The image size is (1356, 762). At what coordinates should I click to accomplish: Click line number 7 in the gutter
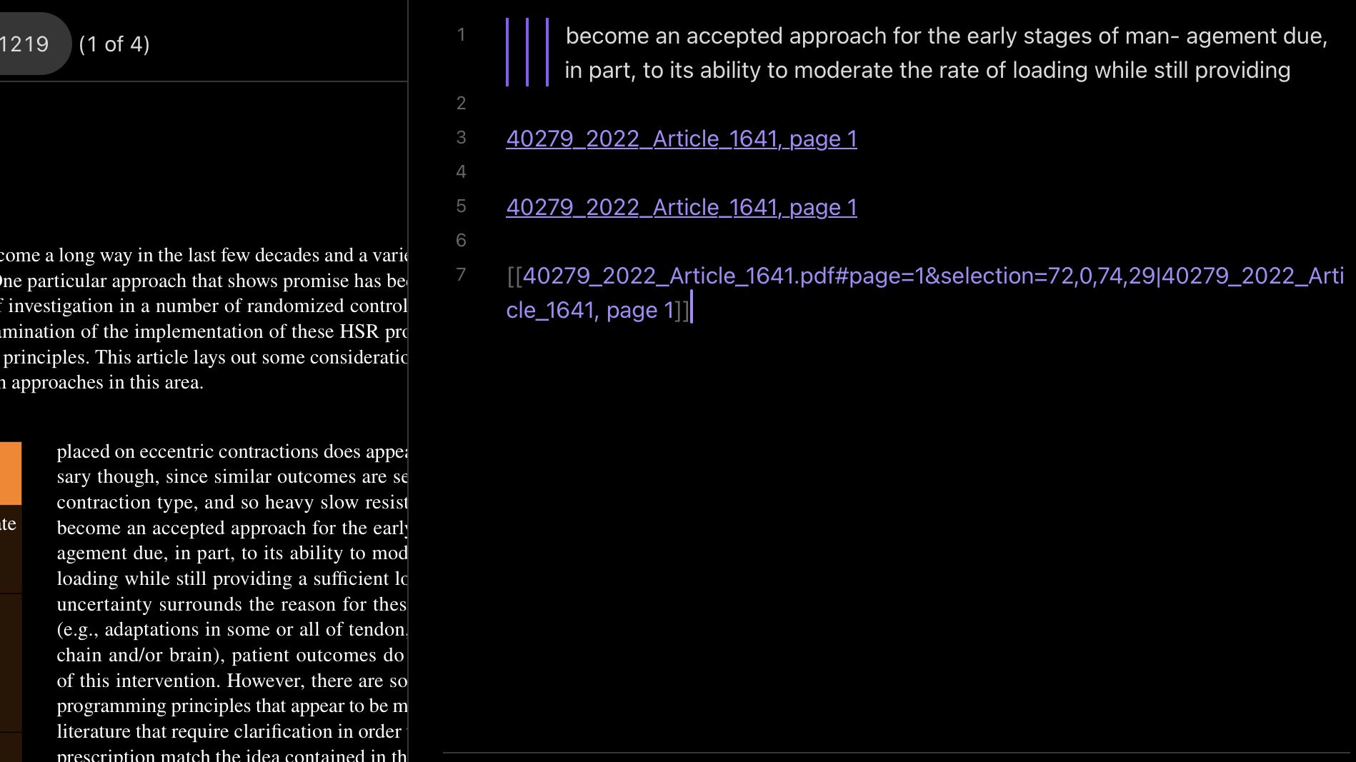tap(461, 275)
